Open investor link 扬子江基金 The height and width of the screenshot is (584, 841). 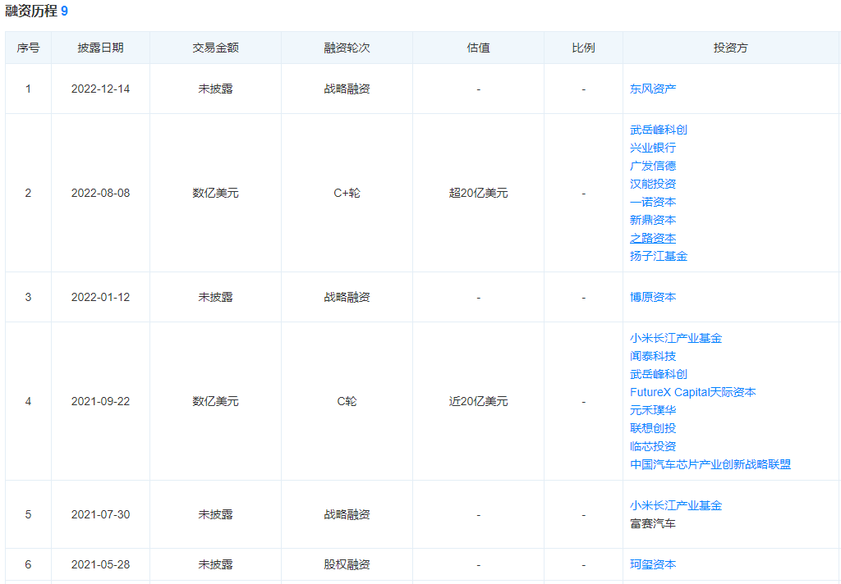(x=658, y=256)
